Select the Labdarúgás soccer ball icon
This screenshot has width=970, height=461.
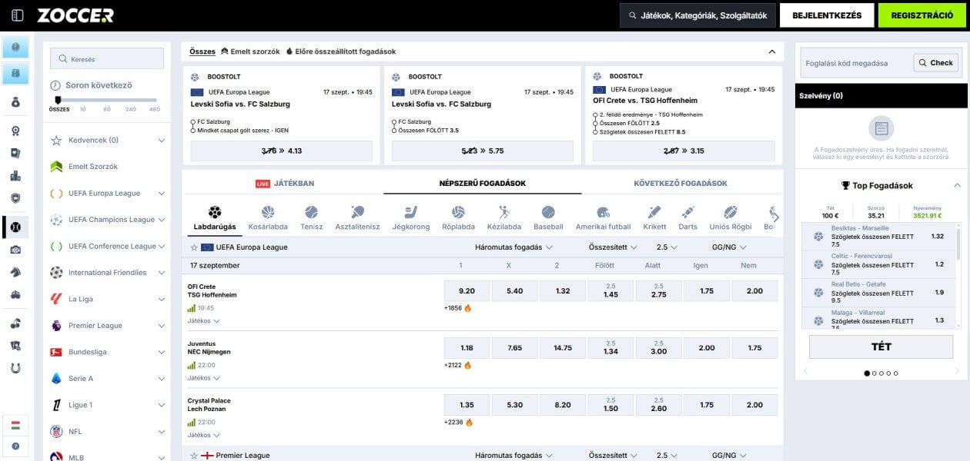tap(215, 212)
